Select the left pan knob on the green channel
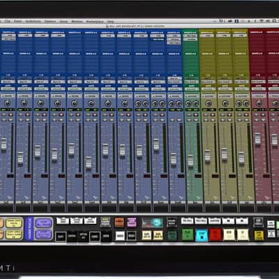The width and height of the screenshot is (279, 279). pos(188,103)
